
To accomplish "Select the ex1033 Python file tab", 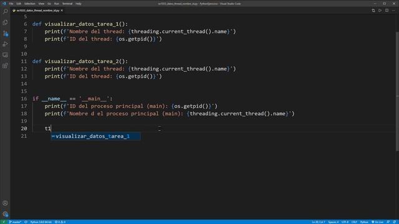I will [37, 11].
